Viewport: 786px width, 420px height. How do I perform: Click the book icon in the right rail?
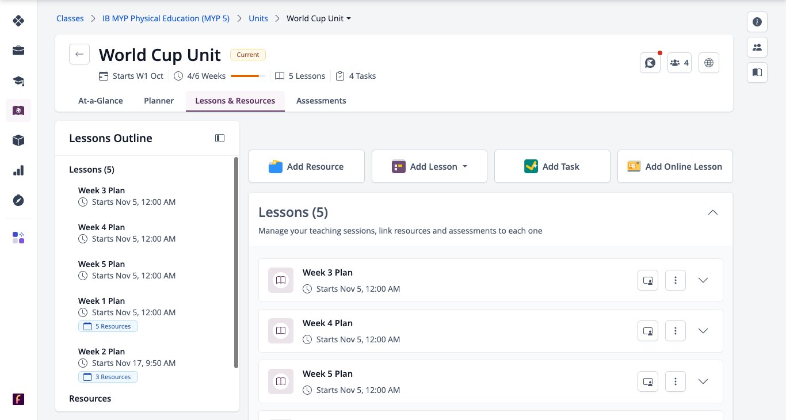click(x=757, y=72)
